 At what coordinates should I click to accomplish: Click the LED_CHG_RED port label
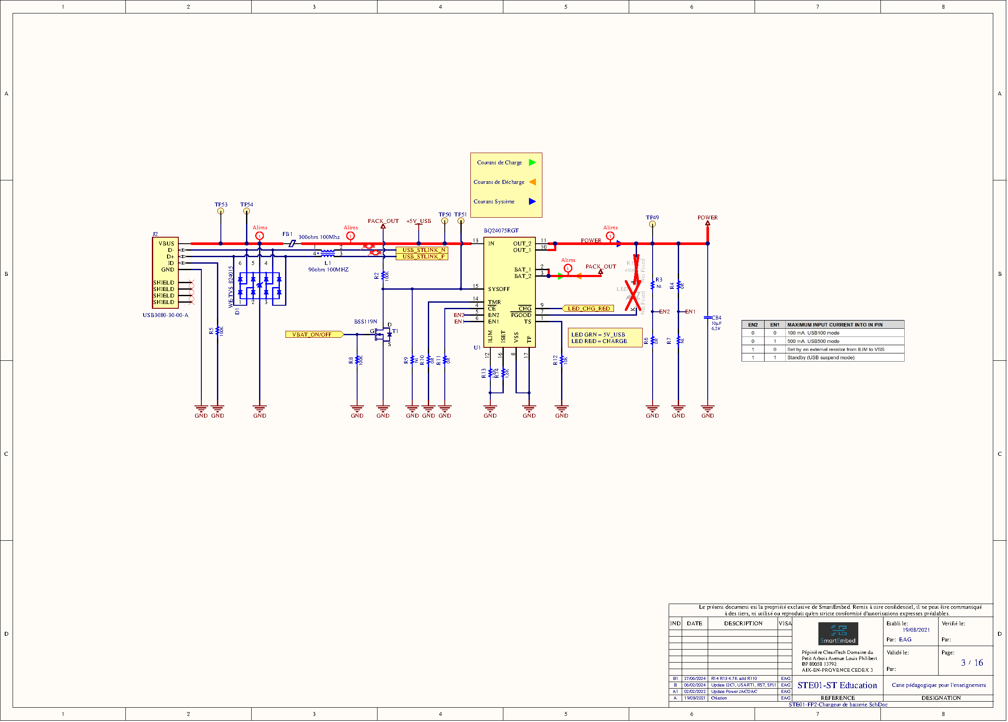(x=588, y=309)
